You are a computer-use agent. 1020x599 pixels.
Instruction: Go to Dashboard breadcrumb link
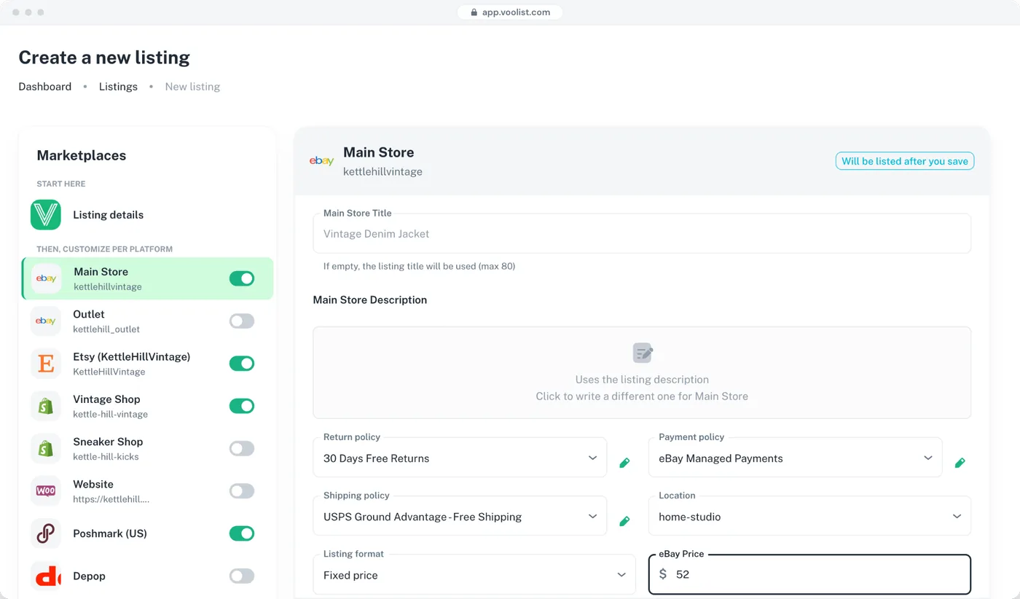click(45, 87)
